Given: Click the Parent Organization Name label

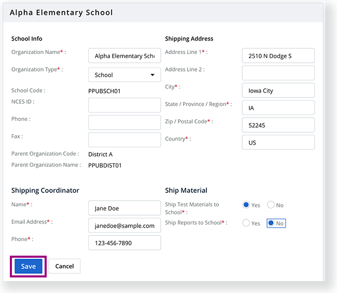Looking at the screenshot, I should [x=46, y=165].
